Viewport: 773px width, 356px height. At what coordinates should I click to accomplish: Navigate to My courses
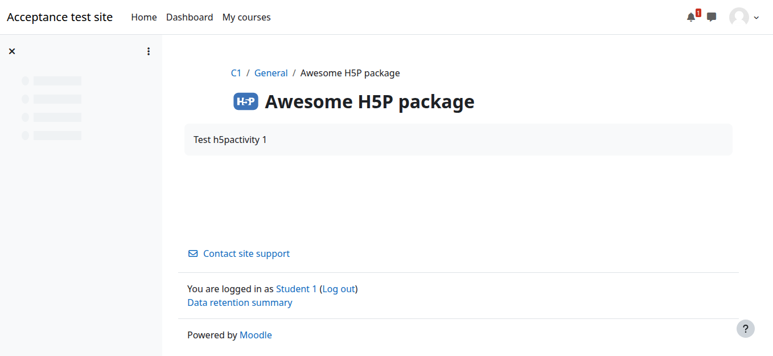tap(246, 17)
